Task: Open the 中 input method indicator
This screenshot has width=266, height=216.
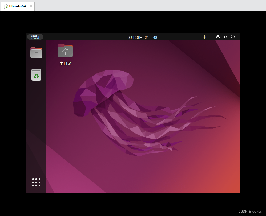Action: click(204, 37)
